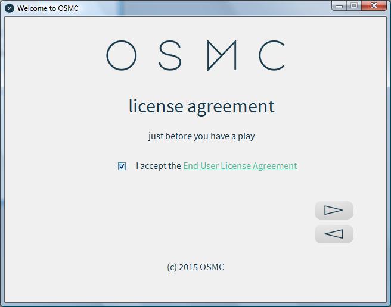Uncheck the license acceptance checkbox

point(122,166)
